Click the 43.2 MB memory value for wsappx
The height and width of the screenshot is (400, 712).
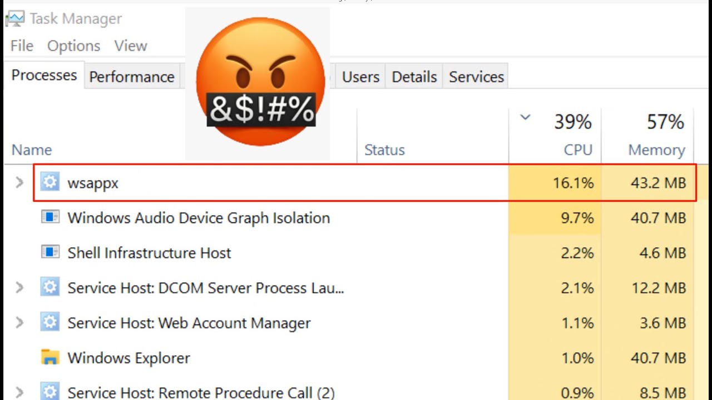pos(658,183)
